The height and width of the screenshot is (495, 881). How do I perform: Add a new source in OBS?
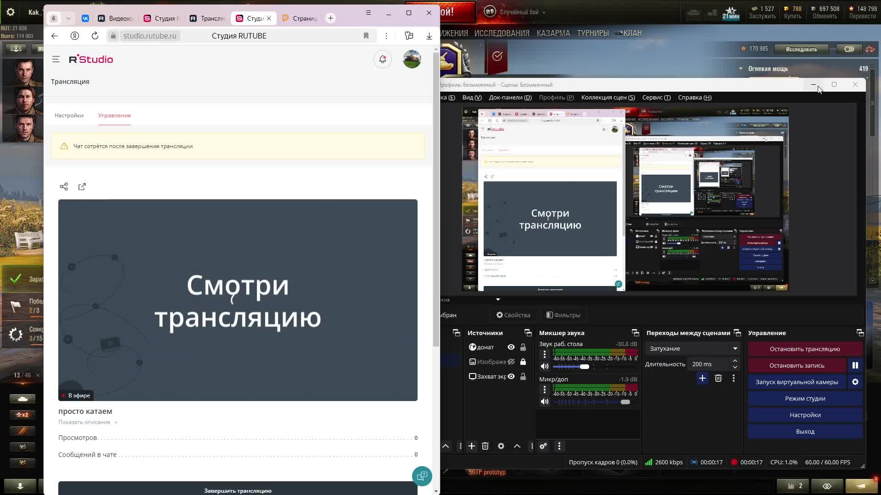click(x=472, y=446)
